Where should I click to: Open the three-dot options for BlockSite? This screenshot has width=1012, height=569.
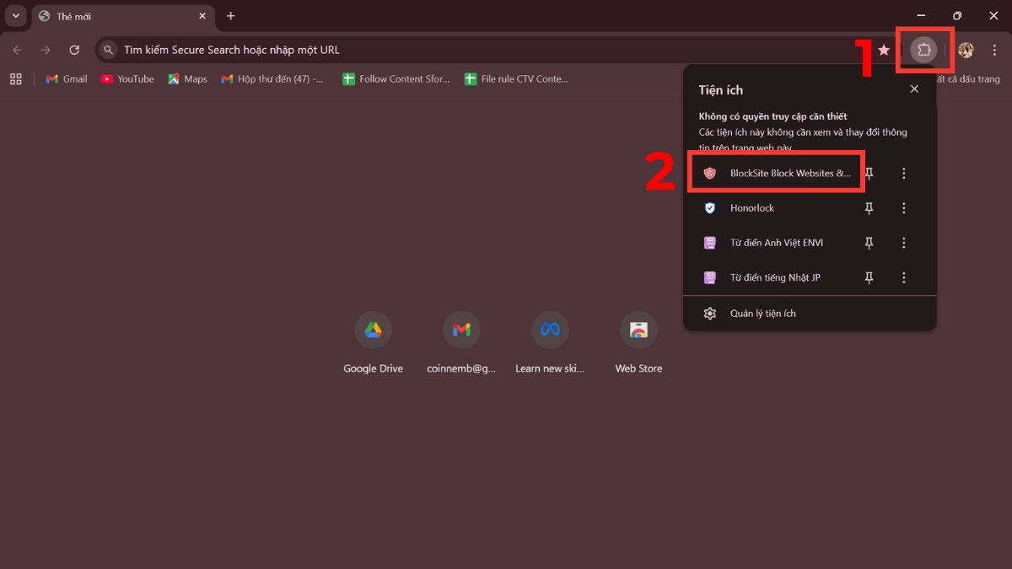point(904,173)
